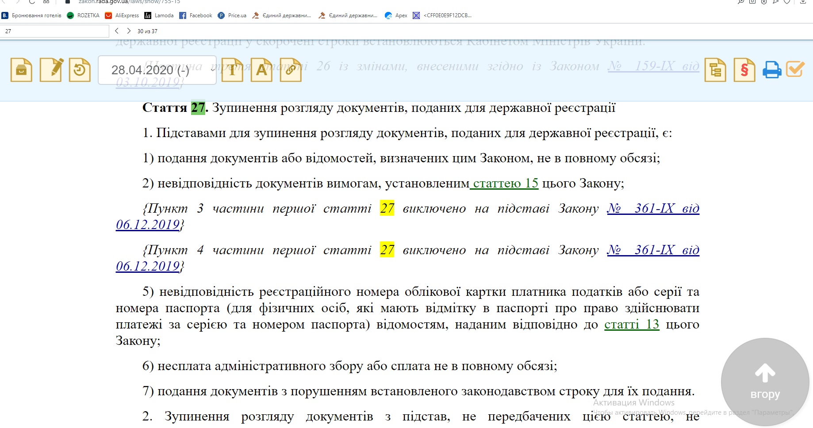Follow the link статтею 15

(x=504, y=183)
